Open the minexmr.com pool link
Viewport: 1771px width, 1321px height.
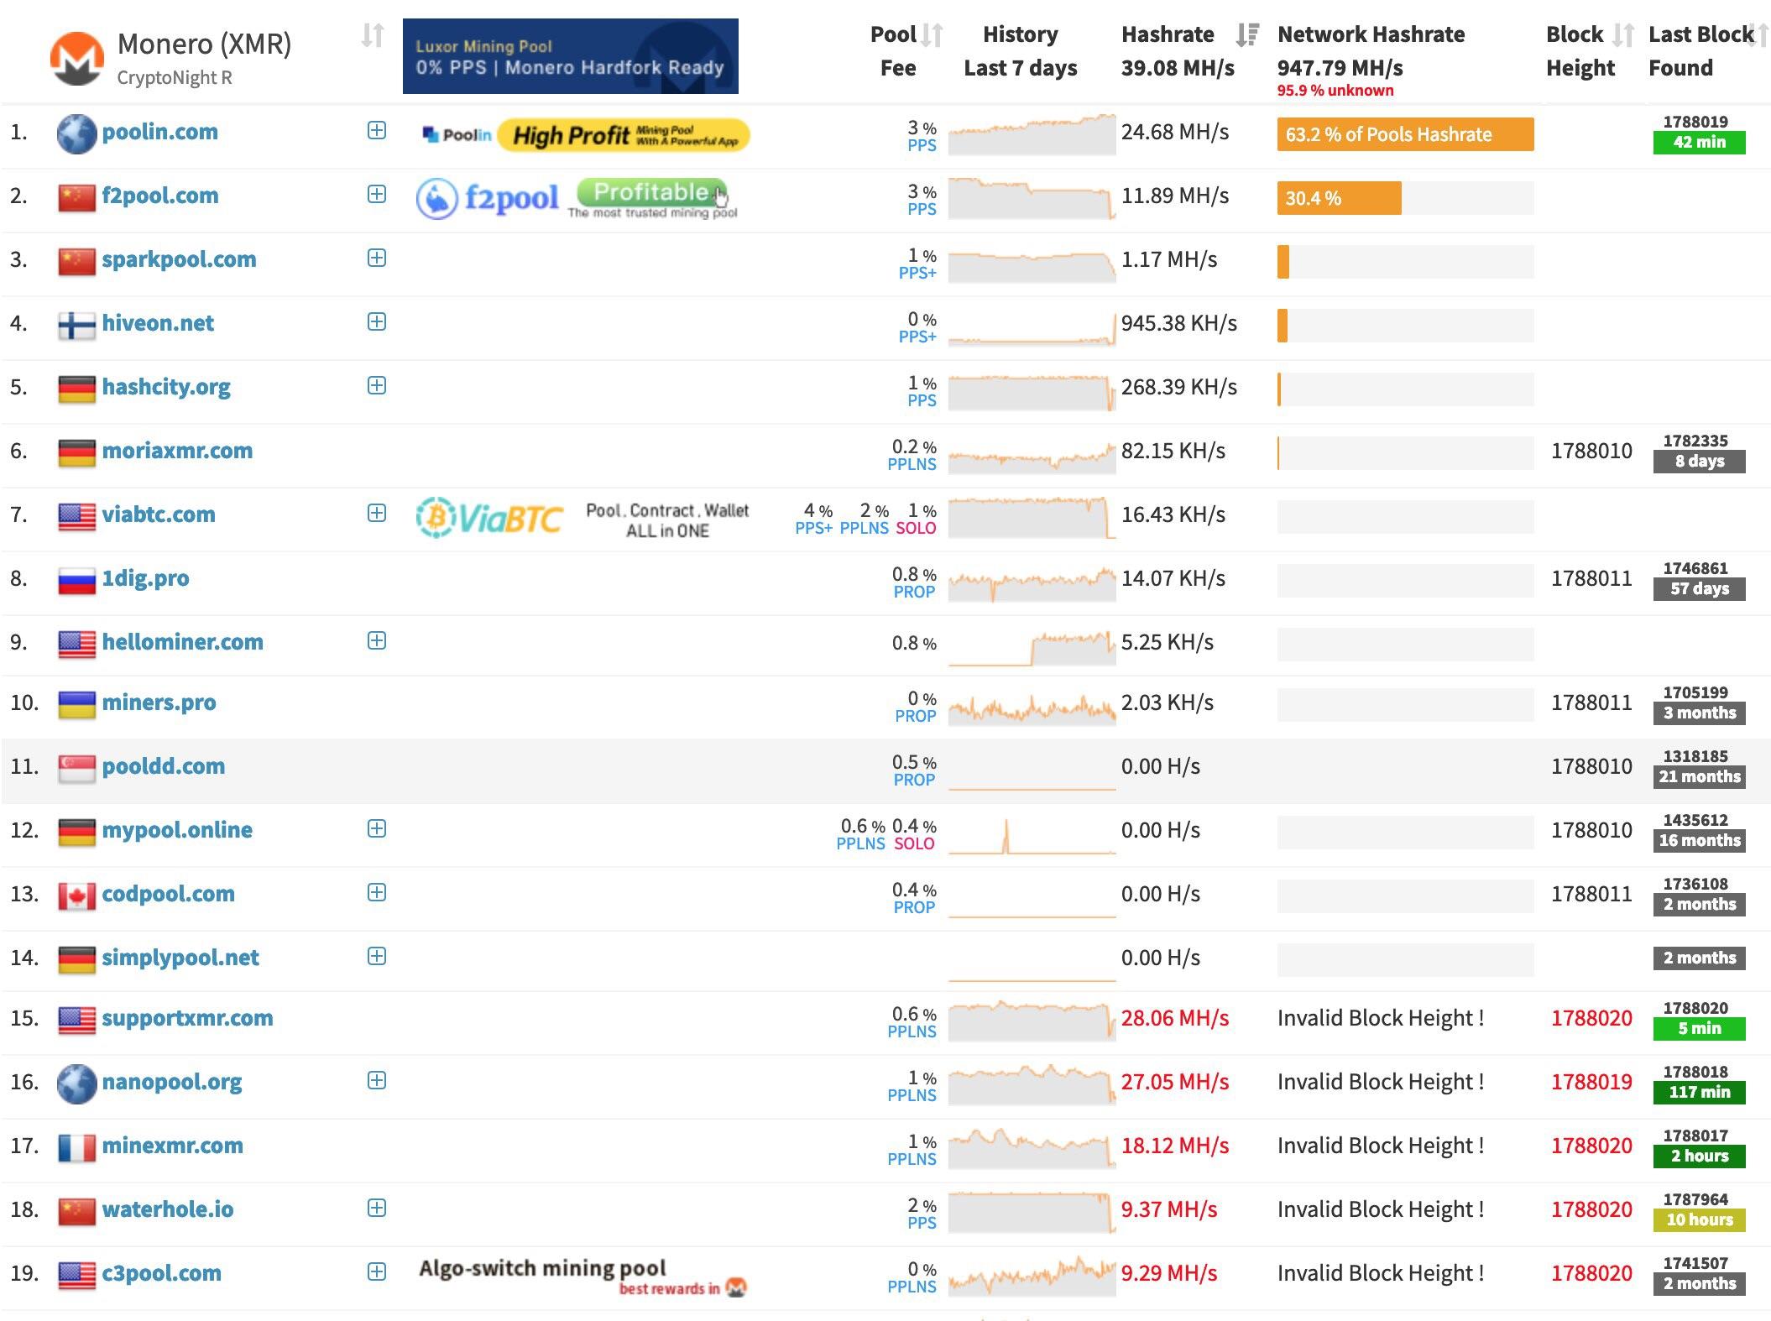(172, 1146)
